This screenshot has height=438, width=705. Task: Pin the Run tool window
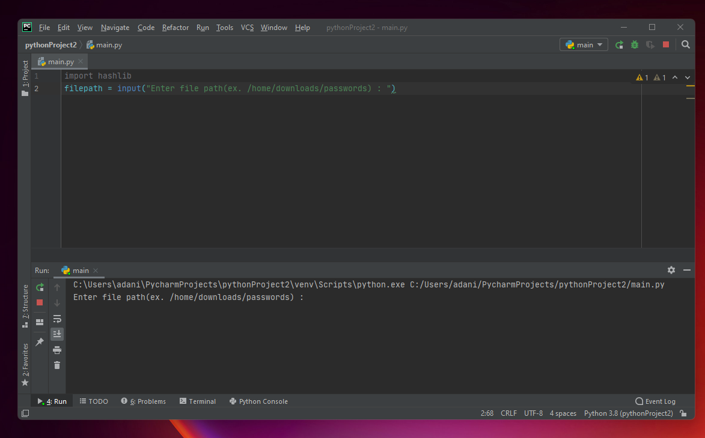pyautogui.click(x=40, y=342)
